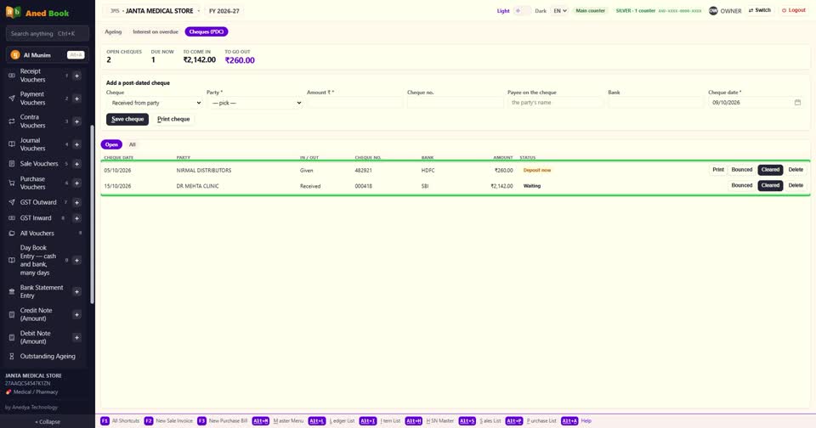Add new Payment Voucher via plus icon
Image resolution: width=816 pixels, height=428 pixels.
click(76, 99)
